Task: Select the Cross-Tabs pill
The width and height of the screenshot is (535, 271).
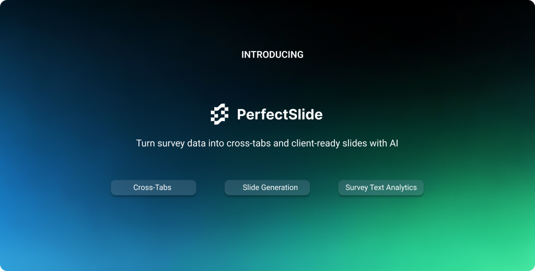Action: (x=153, y=187)
